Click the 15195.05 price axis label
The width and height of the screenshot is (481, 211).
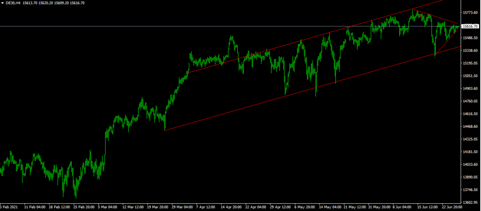[x=470, y=63]
